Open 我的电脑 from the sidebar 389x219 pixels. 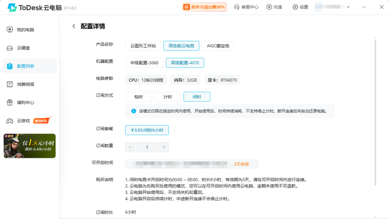tap(20, 30)
